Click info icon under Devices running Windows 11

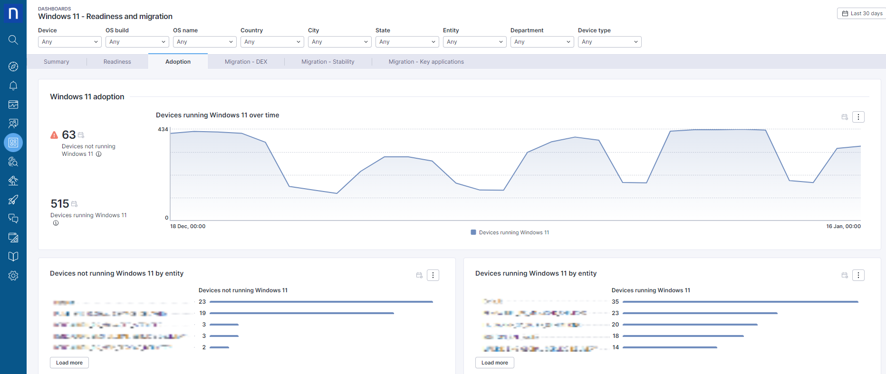[x=56, y=223]
